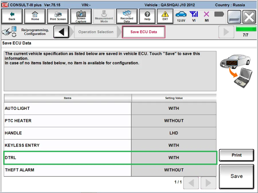This screenshot has height=193, width=258.
Task: Go to next page of item list
Action: coord(208,183)
